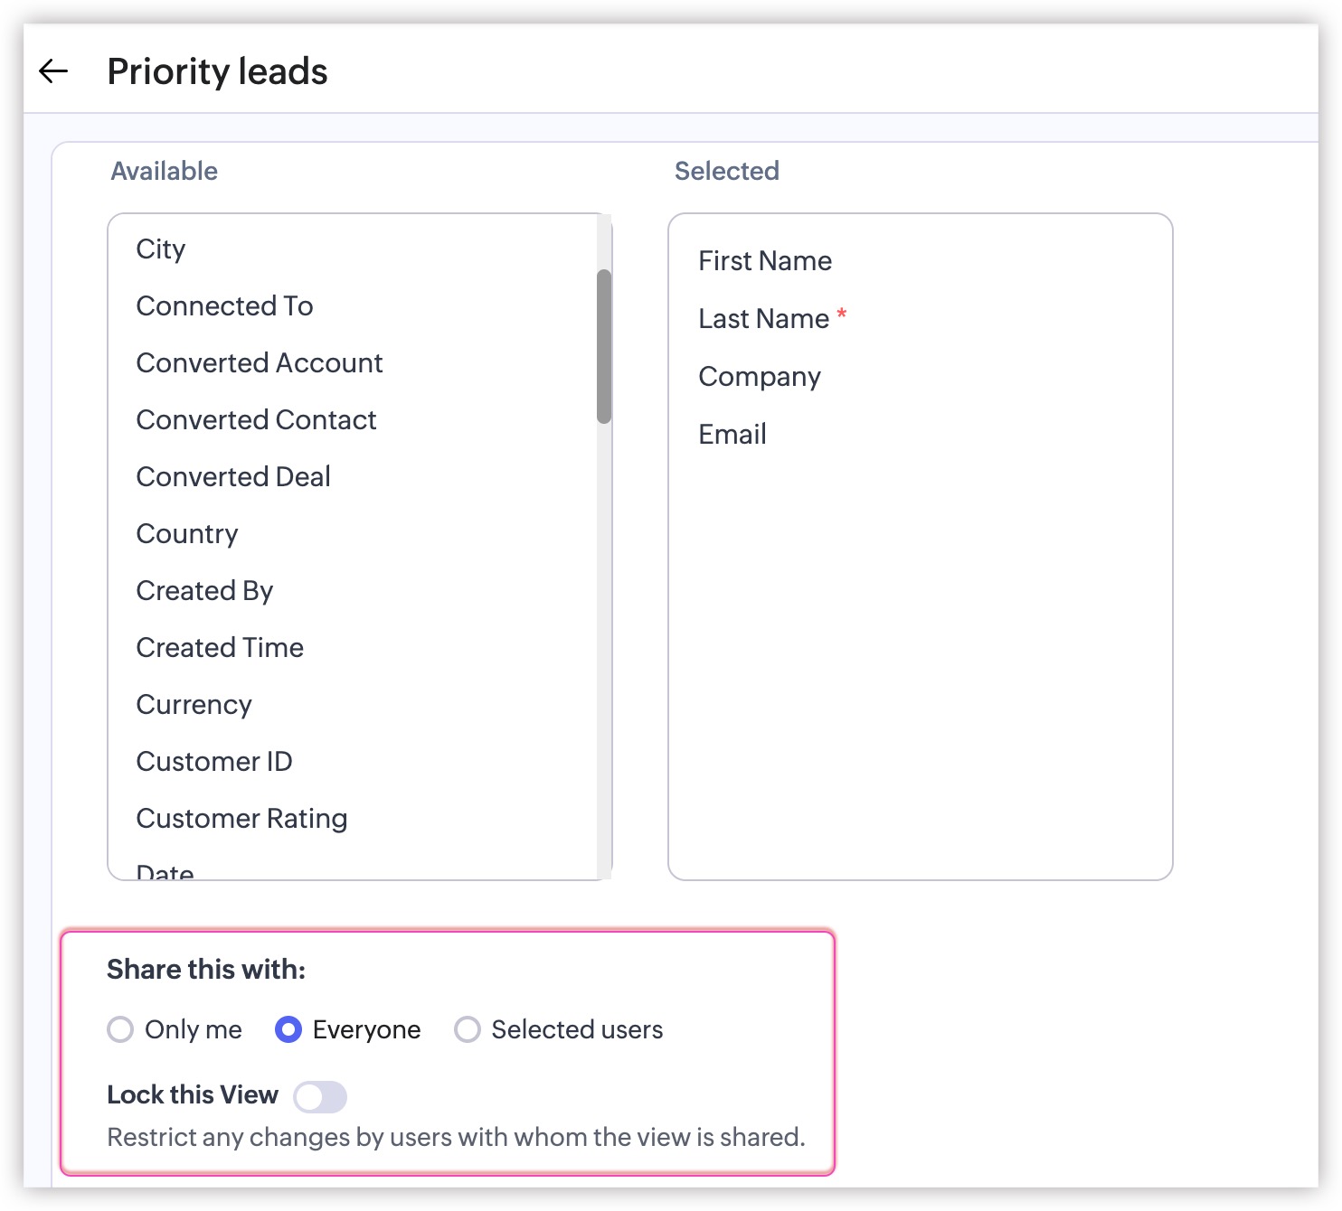
Task: Select City in Available list
Action: click(x=161, y=249)
